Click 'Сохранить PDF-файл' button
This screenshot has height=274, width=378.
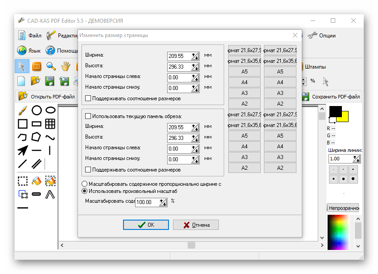(x=331, y=96)
